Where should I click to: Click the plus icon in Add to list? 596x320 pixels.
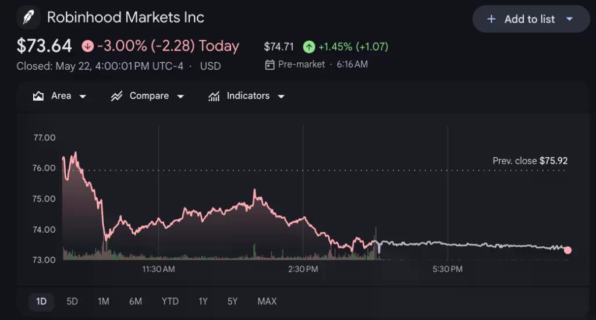(491, 19)
